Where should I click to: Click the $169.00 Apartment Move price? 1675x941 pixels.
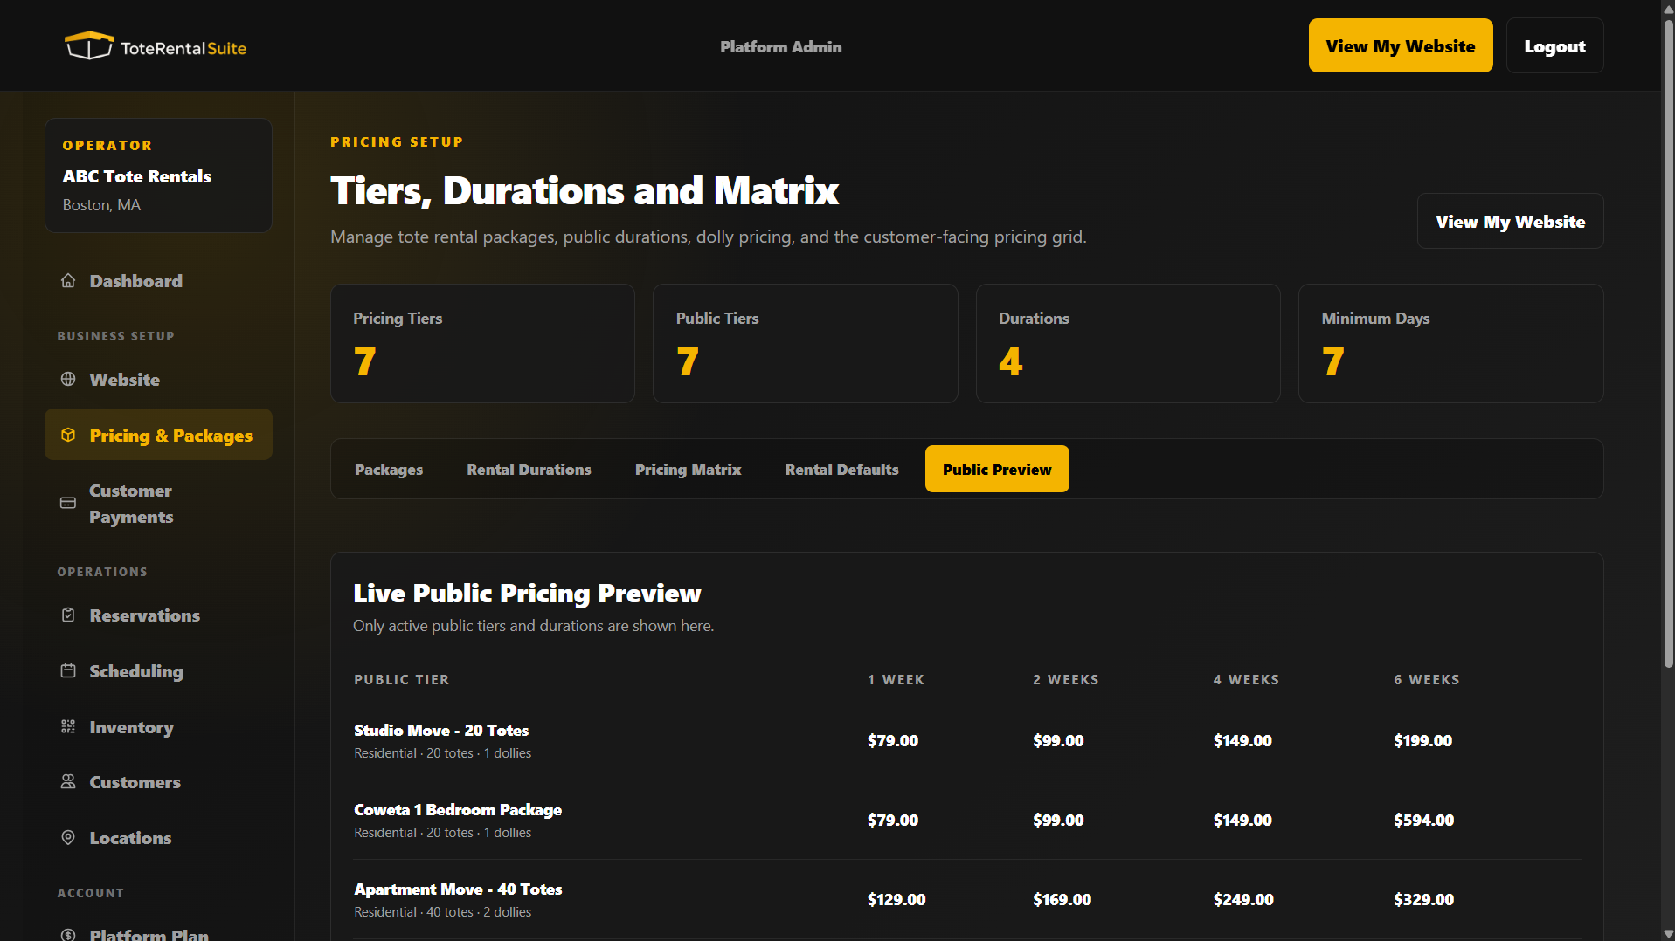[x=1062, y=899]
